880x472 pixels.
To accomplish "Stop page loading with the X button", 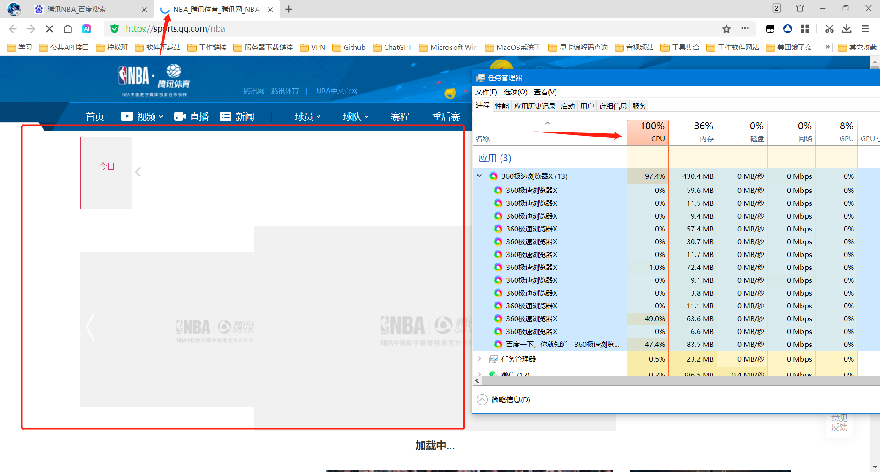I will click(x=49, y=29).
